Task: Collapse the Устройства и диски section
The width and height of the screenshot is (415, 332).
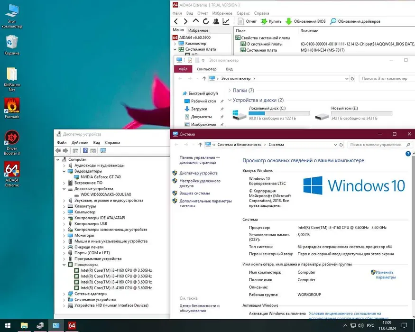Action: (230, 101)
